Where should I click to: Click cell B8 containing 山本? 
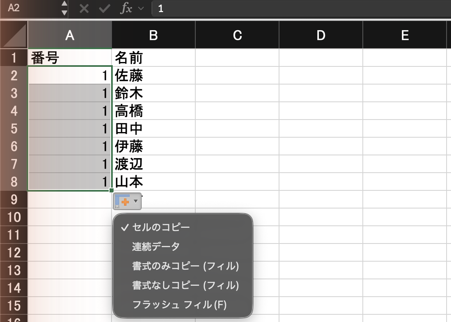click(x=153, y=182)
